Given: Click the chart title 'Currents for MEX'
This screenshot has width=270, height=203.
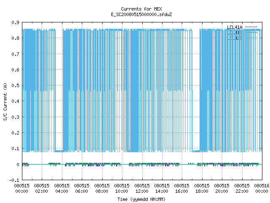Looking at the screenshot, I should (x=141, y=9).
